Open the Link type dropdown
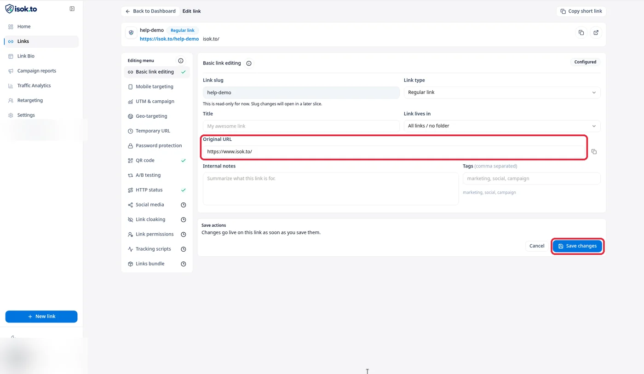The width and height of the screenshot is (644, 374). click(502, 92)
